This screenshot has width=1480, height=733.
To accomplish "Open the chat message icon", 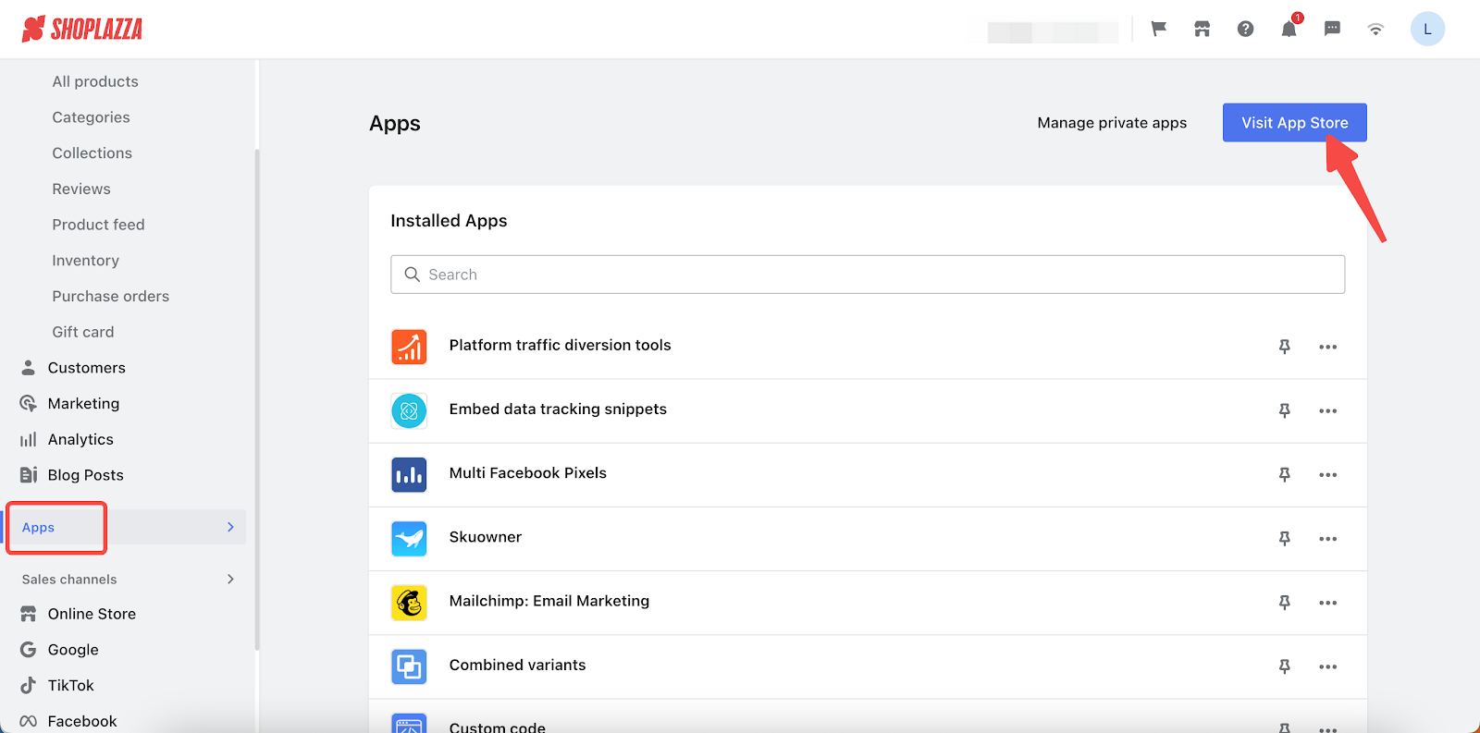I will point(1332,29).
